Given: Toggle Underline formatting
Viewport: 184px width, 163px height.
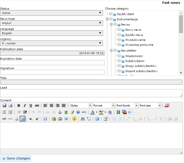Looking at the screenshot, I should [31, 106].
